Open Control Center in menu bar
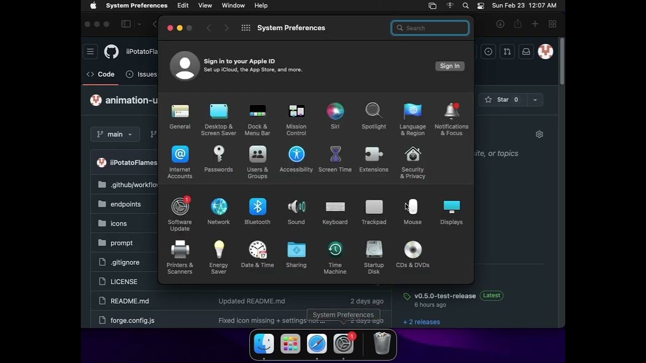The width and height of the screenshot is (646, 363). pos(480,6)
